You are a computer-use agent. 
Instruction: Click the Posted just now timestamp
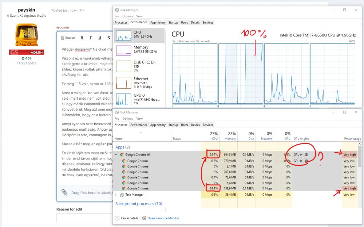point(64,11)
